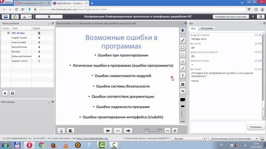This screenshot has width=266, height=149.
Task: Select the whiteboard Line tool
Action: 182,68
